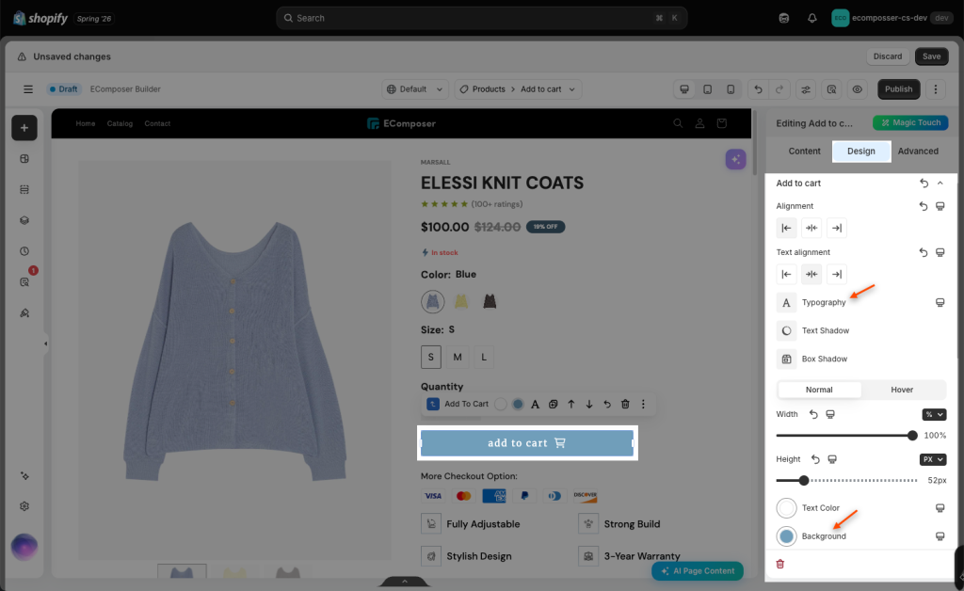Click the Discard button

click(888, 56)
